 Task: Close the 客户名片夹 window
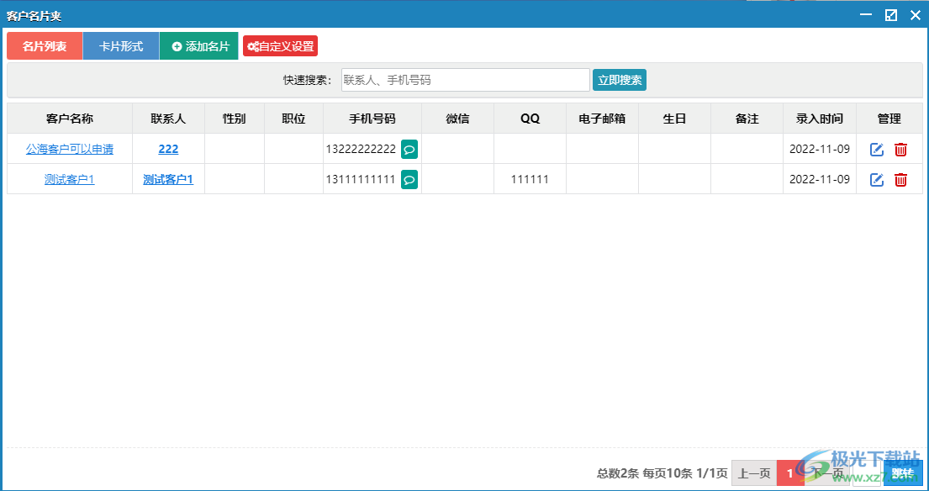point(916,15)
